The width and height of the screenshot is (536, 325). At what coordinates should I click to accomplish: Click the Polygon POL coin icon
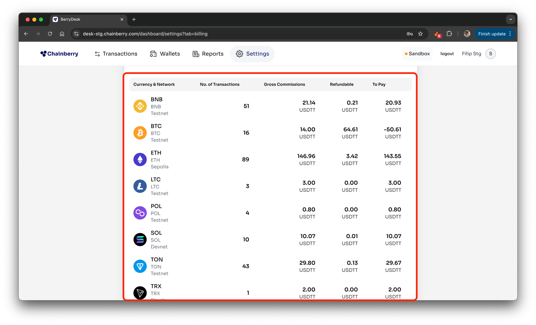tap(140, 213)
